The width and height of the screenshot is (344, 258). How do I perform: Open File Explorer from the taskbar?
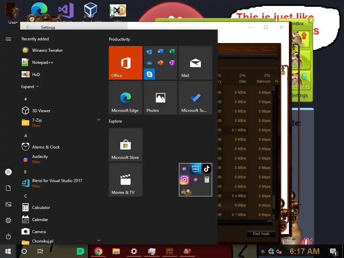(116, 251)
